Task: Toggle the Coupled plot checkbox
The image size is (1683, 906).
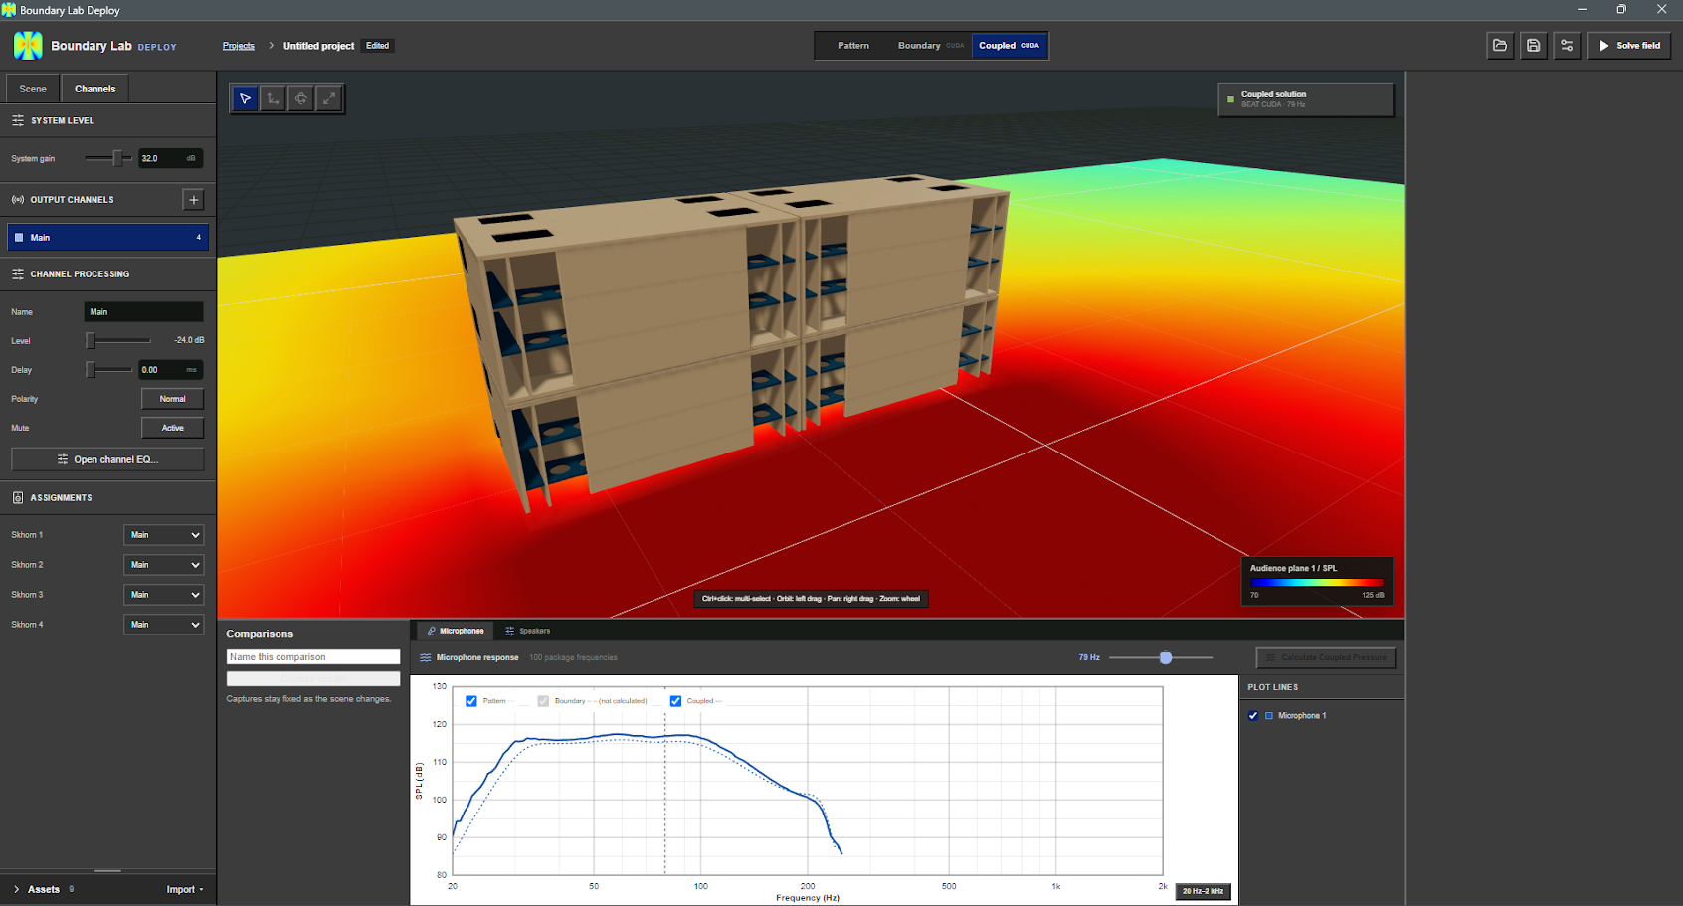Action: click(x=675, y=701)
